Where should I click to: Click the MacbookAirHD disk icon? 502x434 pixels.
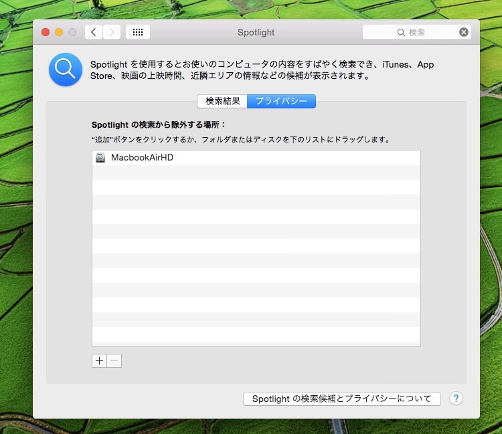point(100,158)
